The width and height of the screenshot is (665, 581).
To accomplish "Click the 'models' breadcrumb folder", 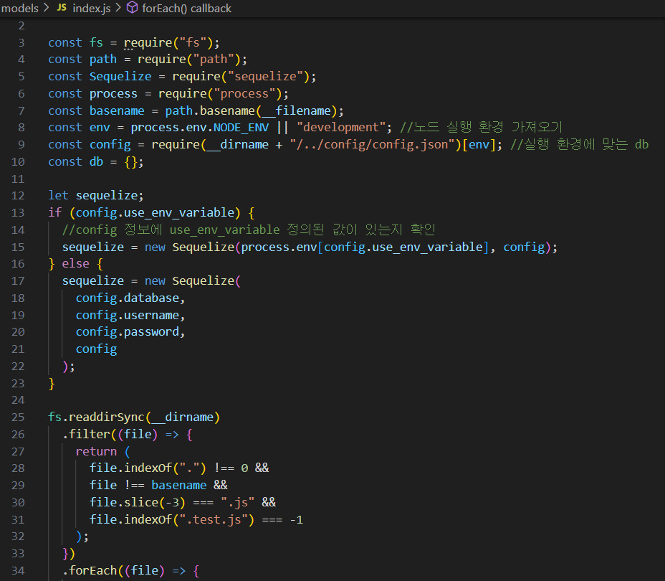I will tap(20, 8).
